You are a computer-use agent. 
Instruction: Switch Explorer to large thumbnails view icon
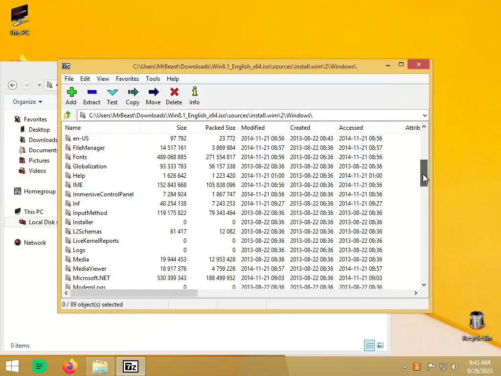coord(380,345)
